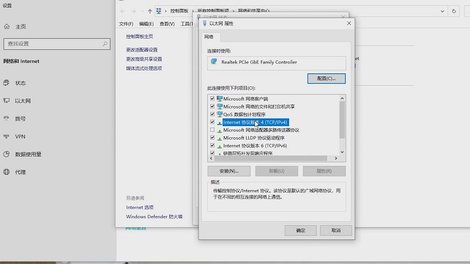Switch to the 网络 tab
The width and height of the screenshot is (470, 264).
pyautogui.click(x=209, y=36)
